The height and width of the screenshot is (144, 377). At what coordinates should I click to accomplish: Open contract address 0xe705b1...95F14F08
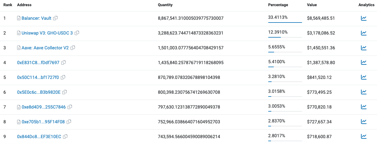[43, 122]
